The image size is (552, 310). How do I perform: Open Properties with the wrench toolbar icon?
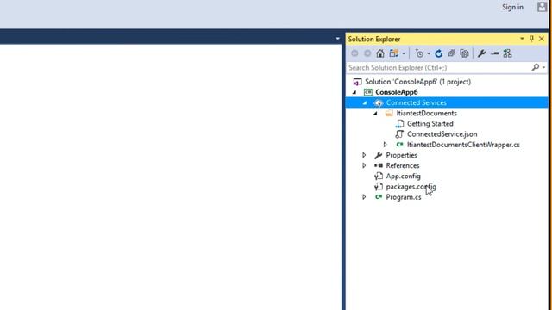[x=481, y=53]
